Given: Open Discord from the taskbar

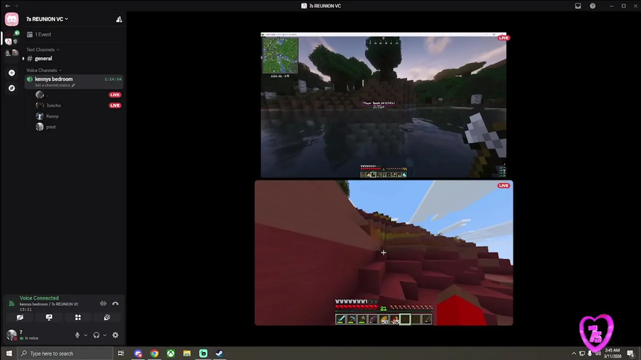Looking at the screenshot, I should click(x=138, y=353).
